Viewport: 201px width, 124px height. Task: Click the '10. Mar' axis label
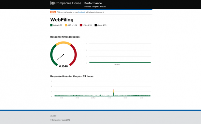coord(93,98)
